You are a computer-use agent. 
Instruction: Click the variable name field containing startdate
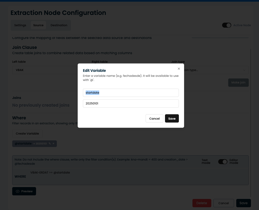point(131,93)
